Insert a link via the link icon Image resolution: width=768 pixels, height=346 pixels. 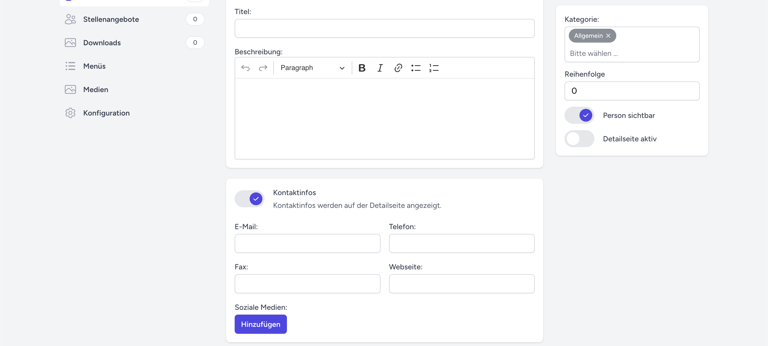tap(398, 68)
